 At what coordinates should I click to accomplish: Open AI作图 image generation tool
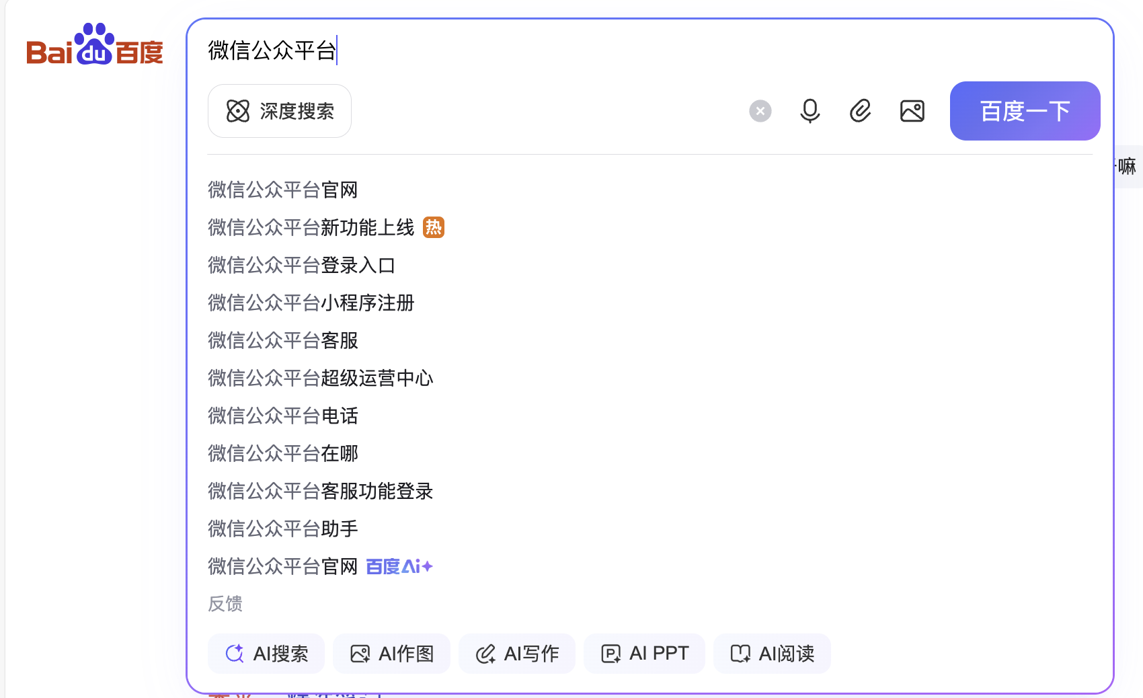point(392,654)
